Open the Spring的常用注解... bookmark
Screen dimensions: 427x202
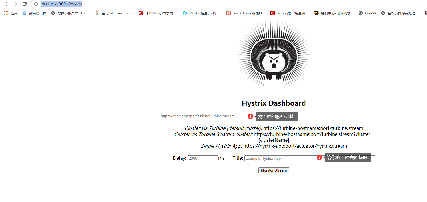(x=289, y=13)
